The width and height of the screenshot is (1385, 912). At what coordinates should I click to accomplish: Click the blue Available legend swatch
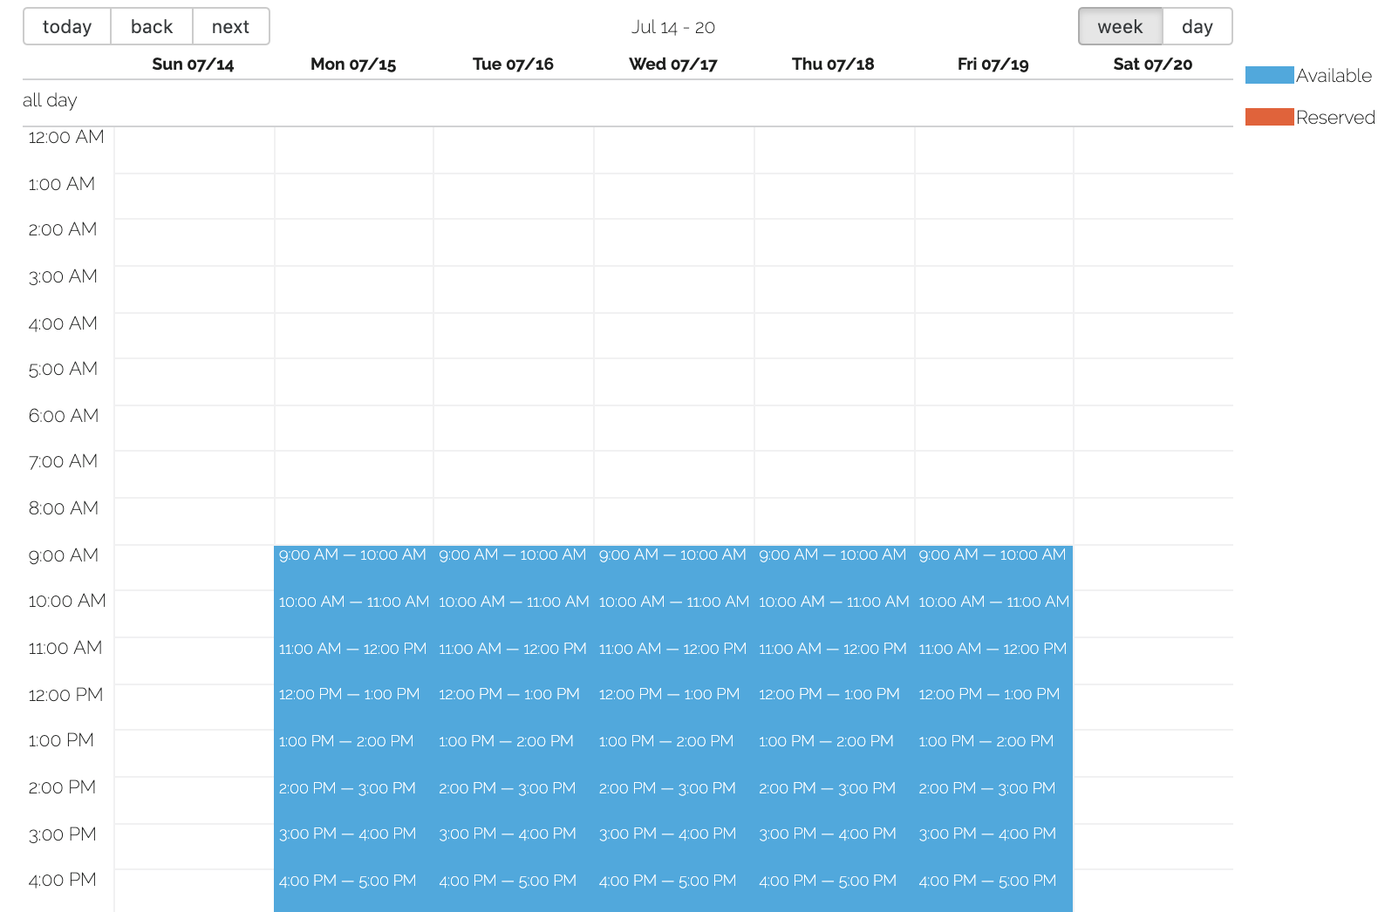tap(1269, 76)
